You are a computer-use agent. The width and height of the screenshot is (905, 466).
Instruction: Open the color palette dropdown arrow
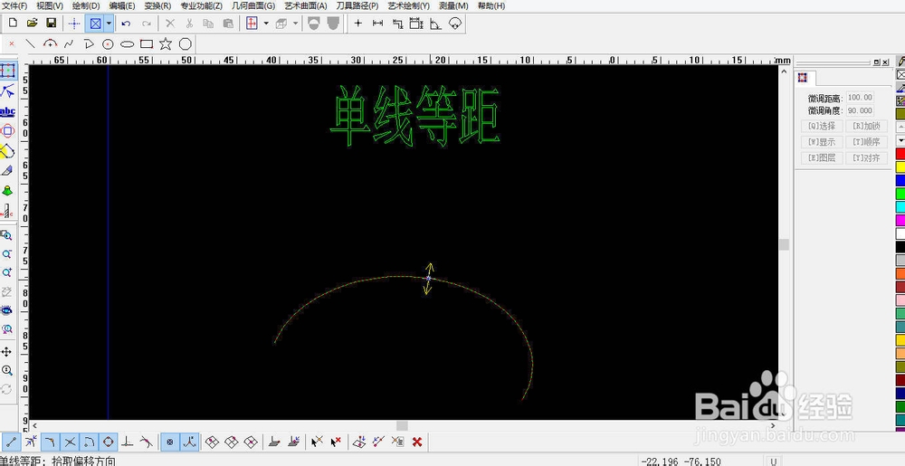900,140
